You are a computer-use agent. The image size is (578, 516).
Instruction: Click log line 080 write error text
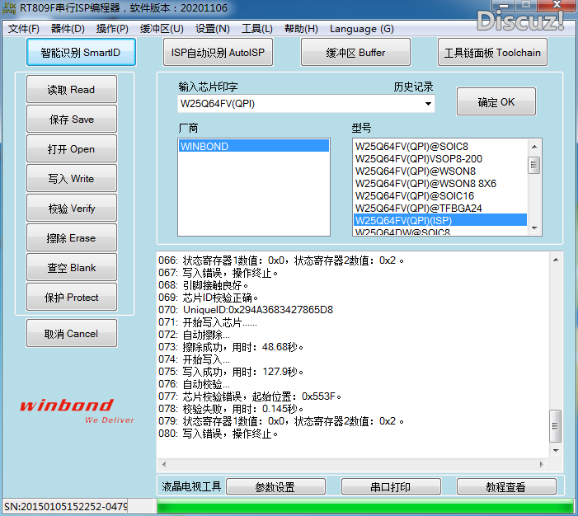coord(230,434)
